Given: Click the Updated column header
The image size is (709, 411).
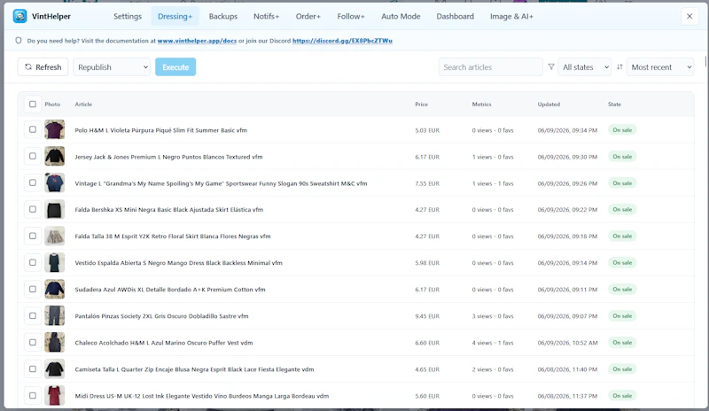Looking at the screenshot, I should (549, 104).
